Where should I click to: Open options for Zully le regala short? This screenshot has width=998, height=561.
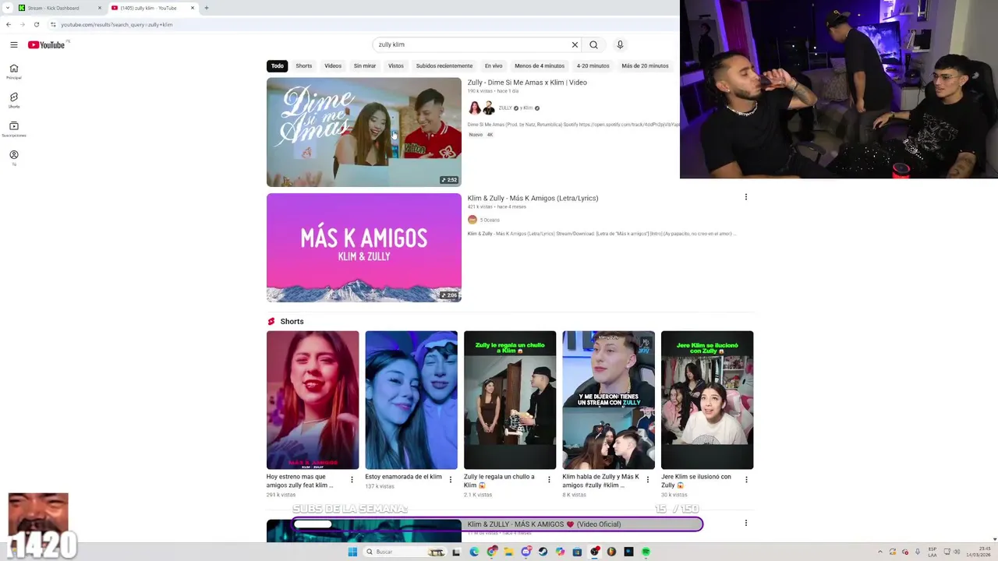pos(549,480)
